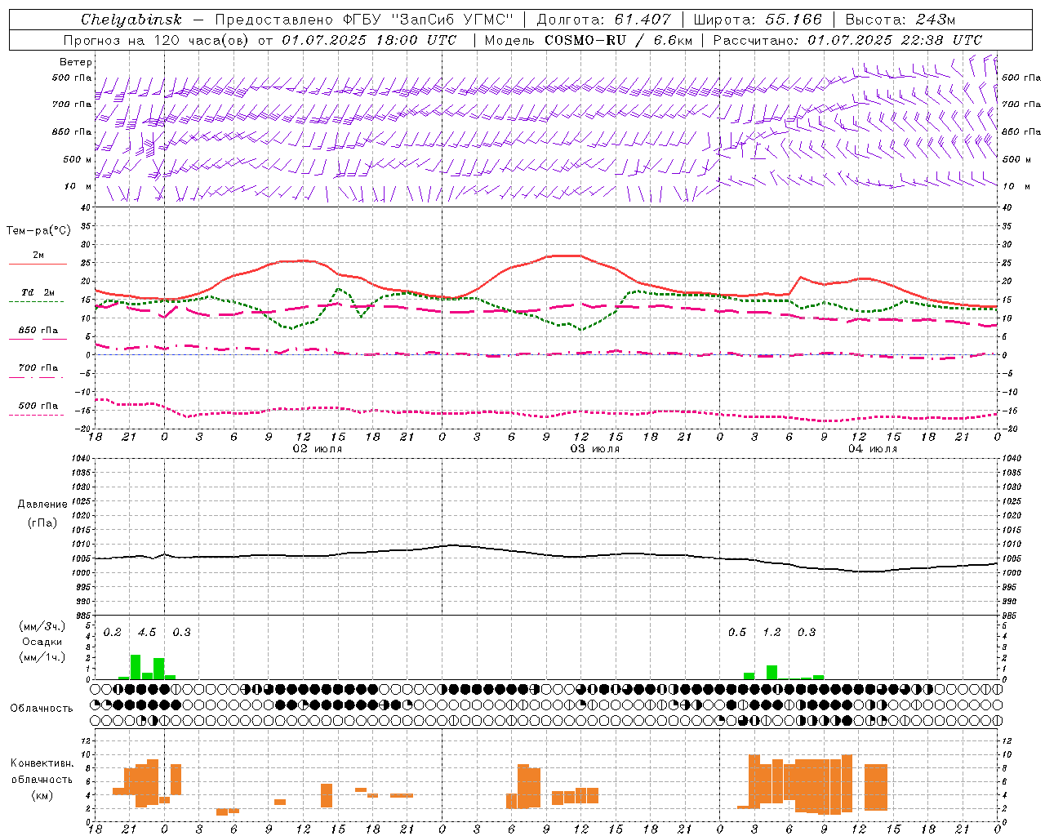This screenshot has height=836, width=1045.
Task: Click the 'Ветер' wind panel label
Action: click(76, 62)
